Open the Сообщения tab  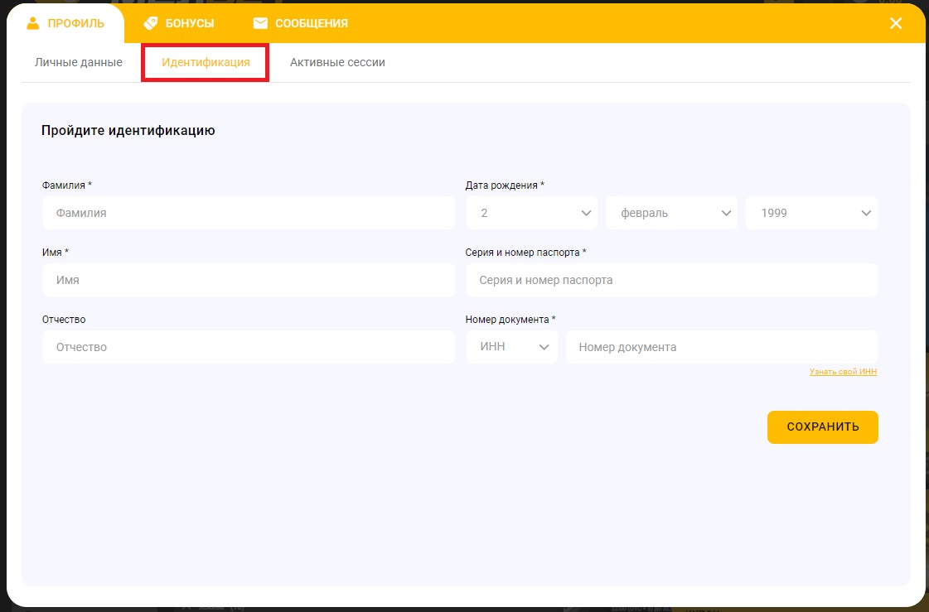pos(311,23)
